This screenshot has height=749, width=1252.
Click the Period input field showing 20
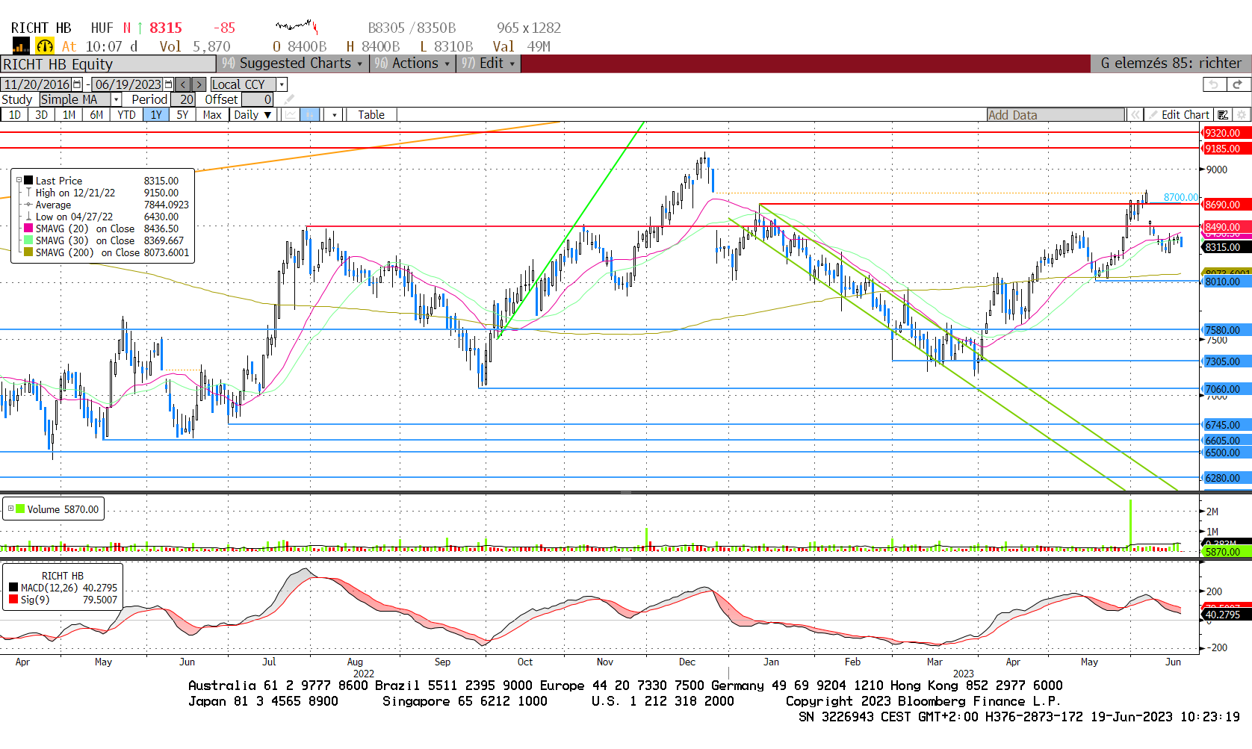(183, 99)
